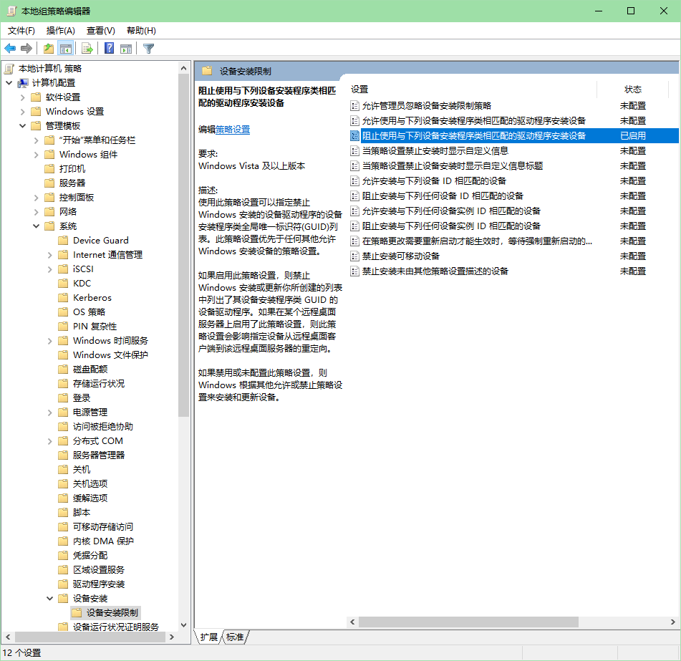Screen dimensions: 681x661
Task: Click the folder icon for 打印机
Action: tap(49, 169)
